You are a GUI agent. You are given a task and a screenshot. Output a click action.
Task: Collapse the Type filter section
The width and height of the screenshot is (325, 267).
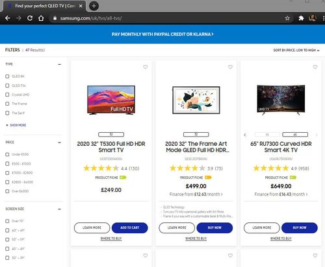click(59, 64)
